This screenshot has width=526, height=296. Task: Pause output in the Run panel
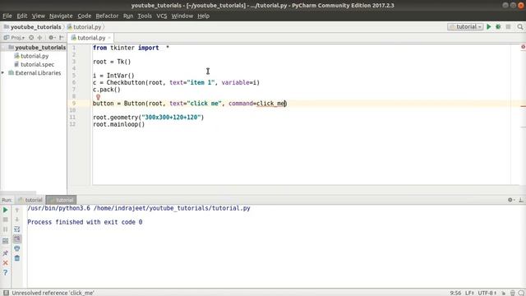(6, 229)
